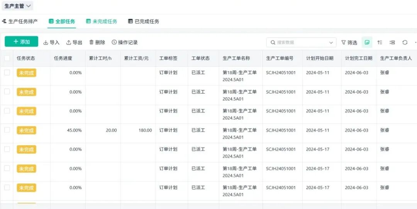This screenshot has height=209, width=417.
Task: Open the 已完成任务 tab
Action: tap(144, 22)
